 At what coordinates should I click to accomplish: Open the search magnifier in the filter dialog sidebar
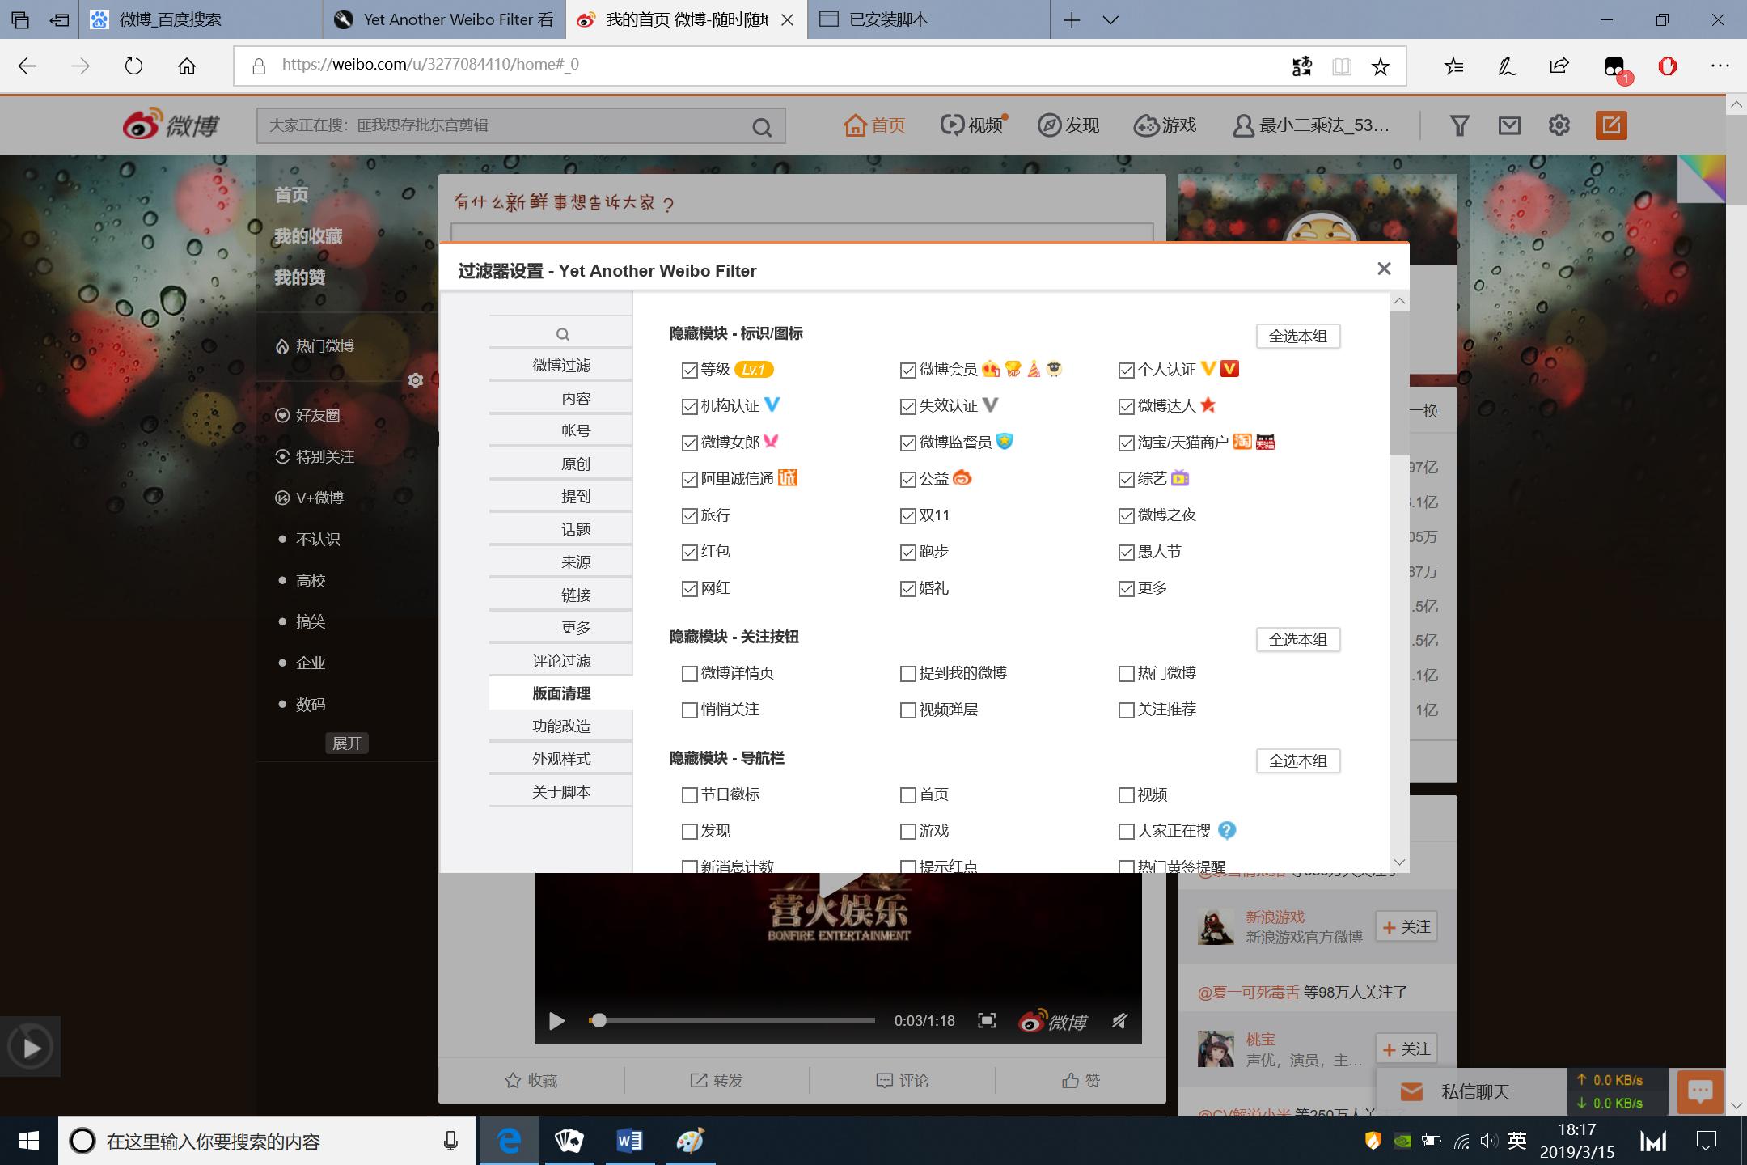(x=561, y=333)
